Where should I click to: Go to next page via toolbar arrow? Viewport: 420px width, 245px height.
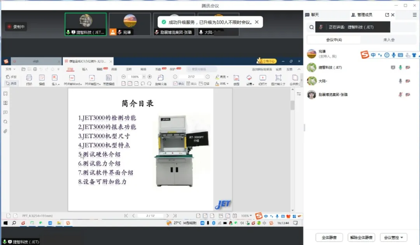click(208, 77)
